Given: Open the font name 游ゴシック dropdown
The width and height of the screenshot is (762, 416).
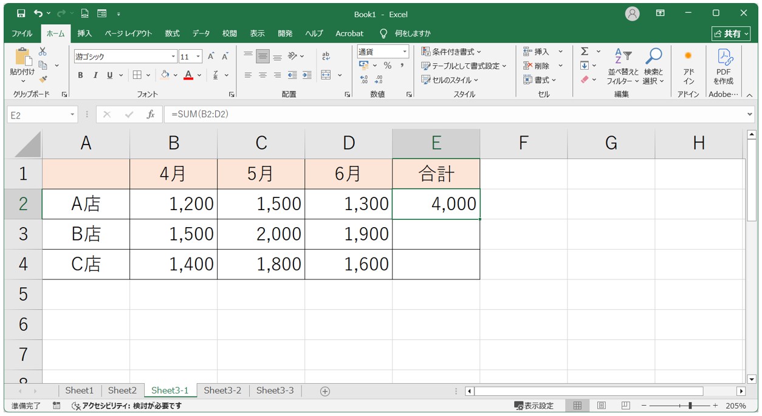Looking at the screenshot, I should pyautogui.click(x=173, y=56).
